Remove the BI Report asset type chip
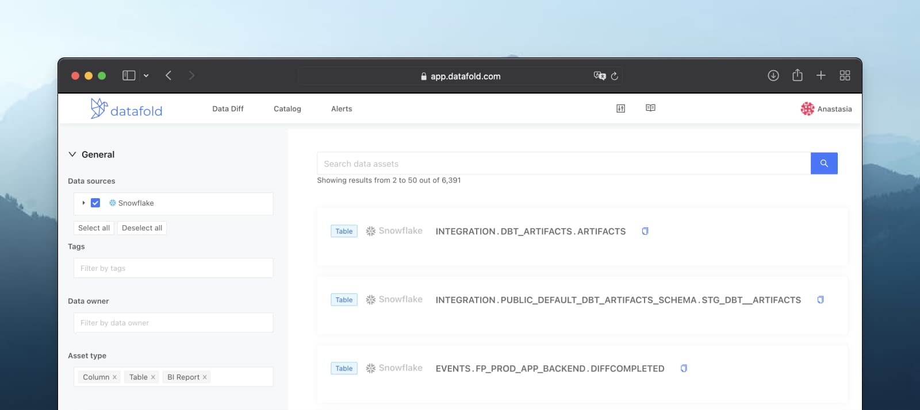 click(x=205, y=377)
